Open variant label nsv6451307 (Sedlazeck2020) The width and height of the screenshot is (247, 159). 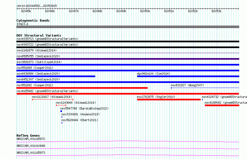[x=38, y=79]
